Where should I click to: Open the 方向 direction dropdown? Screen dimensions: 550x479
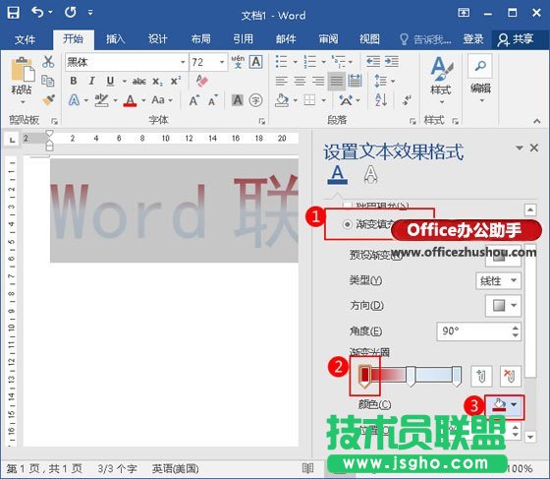[x=503, y=306]
